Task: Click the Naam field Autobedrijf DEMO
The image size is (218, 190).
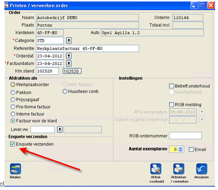Action: [87, 18]
